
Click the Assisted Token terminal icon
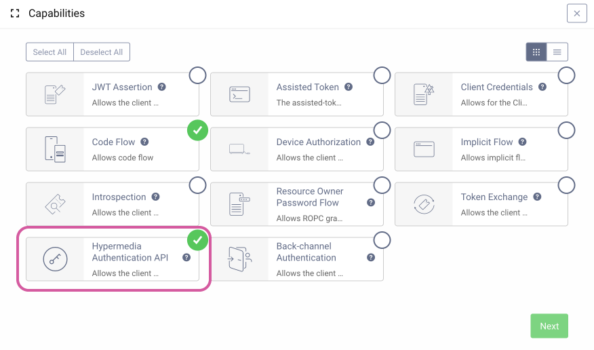(239, 94)
